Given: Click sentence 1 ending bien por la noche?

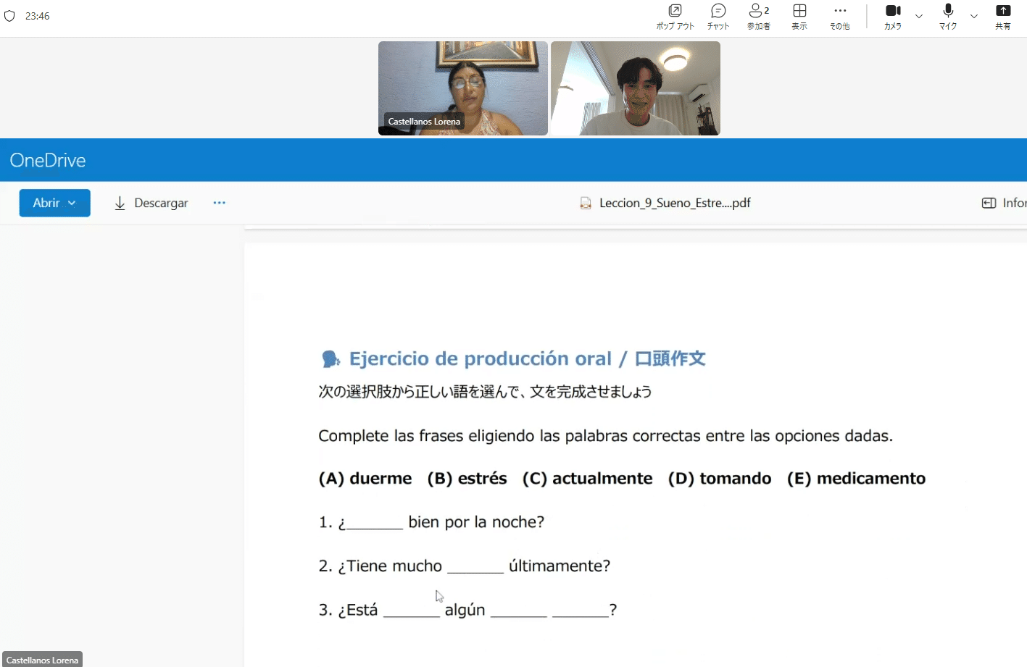Looking at the screenshot, I should tap(431, 522).
